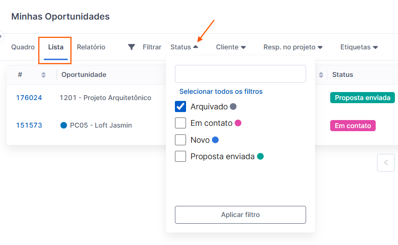Viewport: 398px width, 245px height.
Task: Uncheck the Arquivado filter checkbox
Action: (x=181, y=107)
